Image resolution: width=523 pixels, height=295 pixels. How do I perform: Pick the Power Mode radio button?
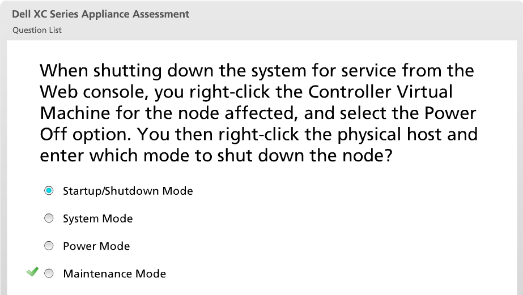[x=49, y=246]
